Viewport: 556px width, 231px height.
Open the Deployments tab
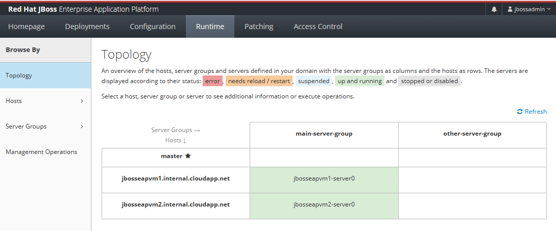coord(87,27)
